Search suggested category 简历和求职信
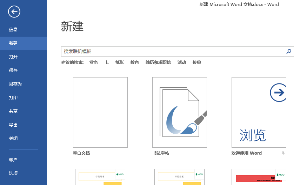 coord(158,62)
